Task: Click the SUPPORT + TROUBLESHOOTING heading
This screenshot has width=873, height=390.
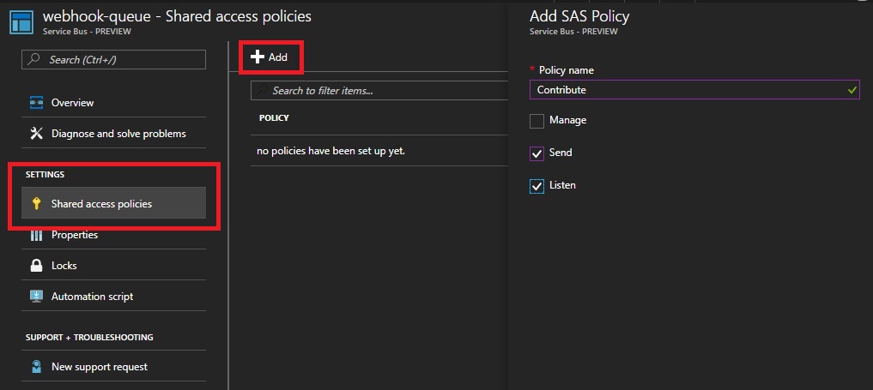Action: 89,337
